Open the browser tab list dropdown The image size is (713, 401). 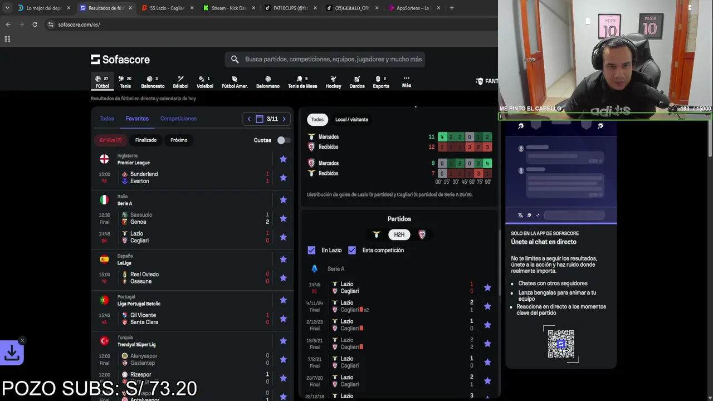click(7, 8)
